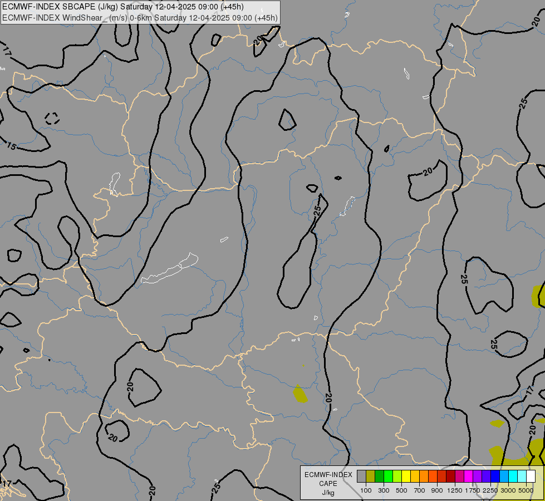Click the 5000 value on the legend

(x=526, y=490)
